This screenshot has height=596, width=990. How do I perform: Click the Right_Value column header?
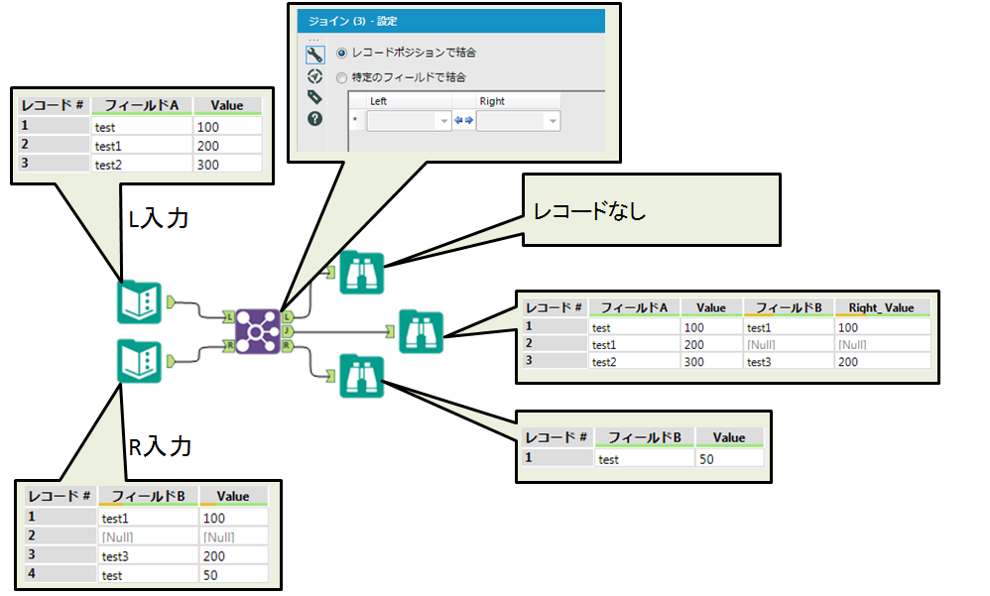pyautogui.click(x=882, y=307)
